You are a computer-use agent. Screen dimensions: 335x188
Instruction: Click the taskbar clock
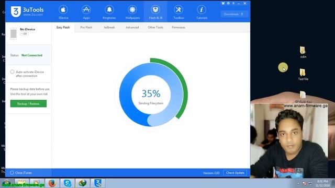(322, 183)
